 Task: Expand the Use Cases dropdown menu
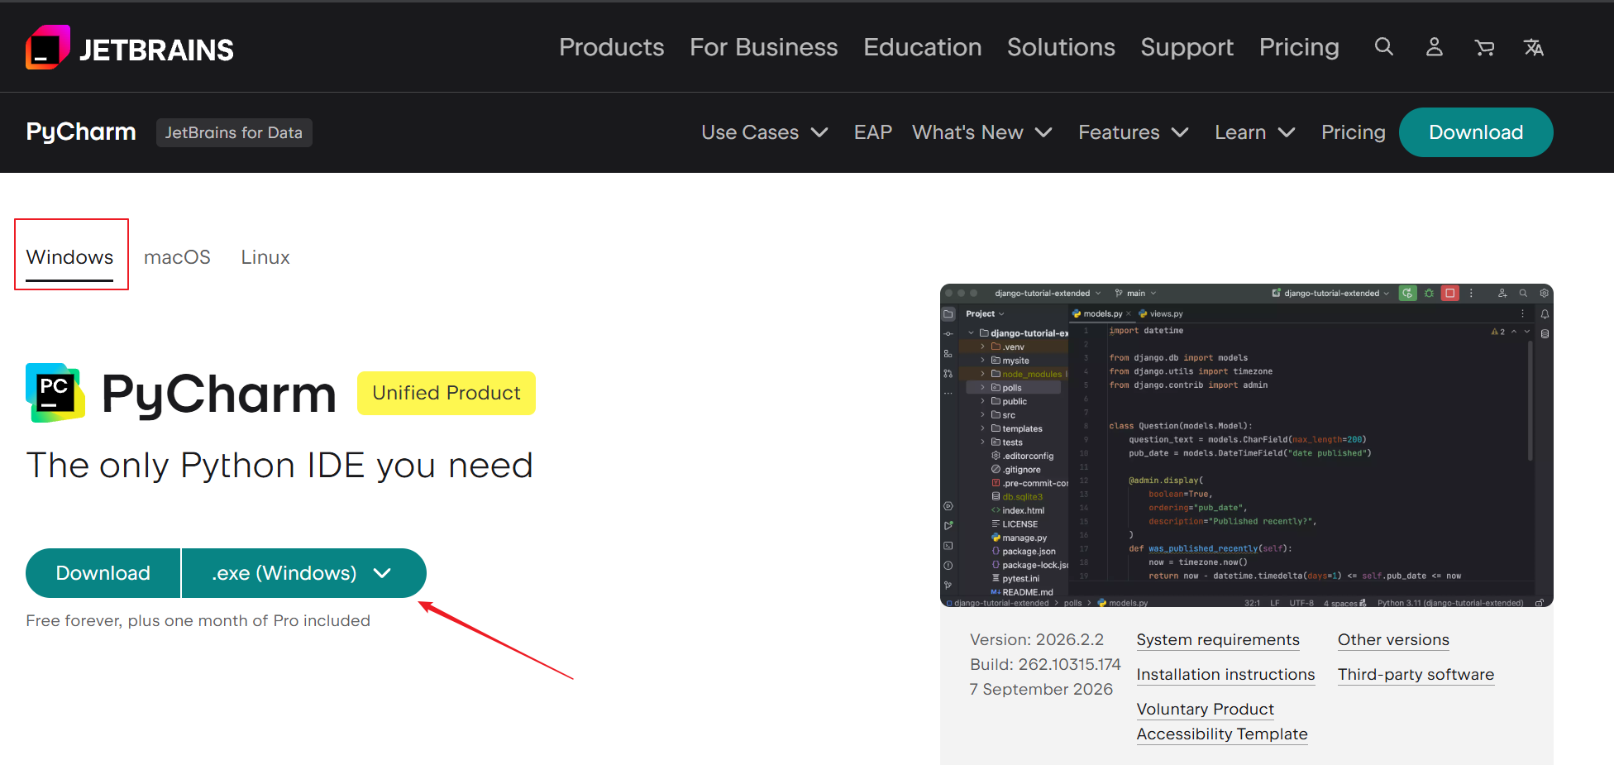(x=765, y=132)
